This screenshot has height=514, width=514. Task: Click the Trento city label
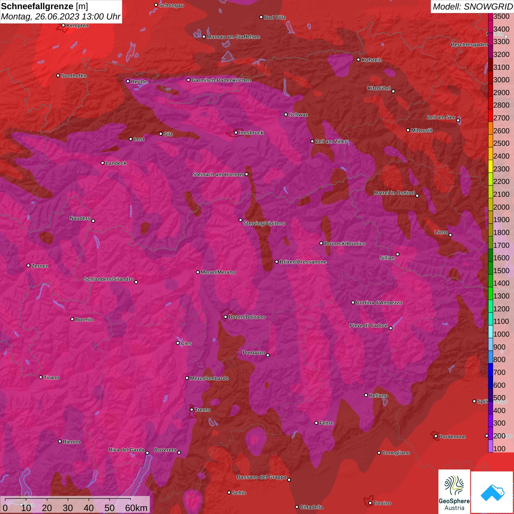[x=202, y=410]
